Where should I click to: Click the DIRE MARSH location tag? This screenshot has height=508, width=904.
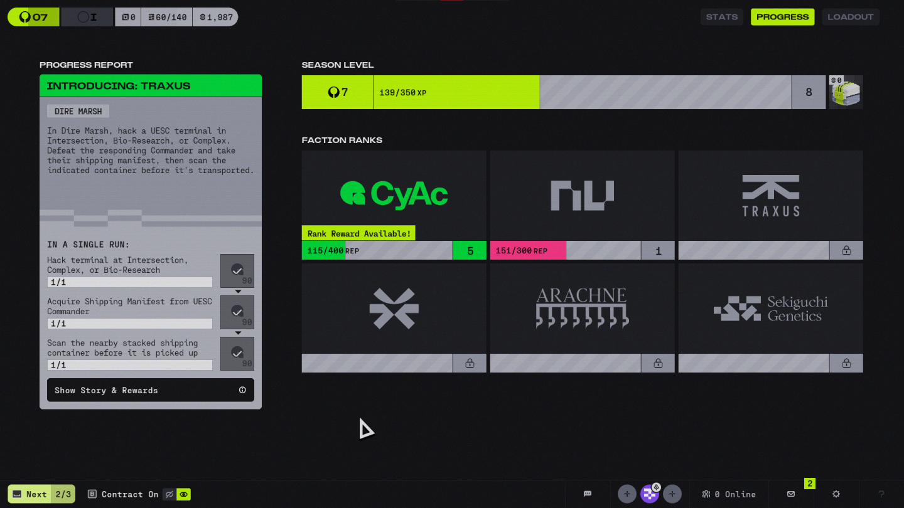click(x=78, y=111)
